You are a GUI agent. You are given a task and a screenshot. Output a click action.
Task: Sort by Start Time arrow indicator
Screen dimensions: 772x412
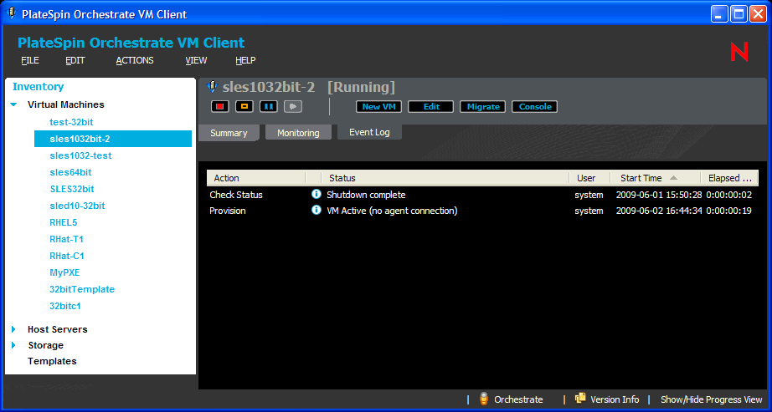click(673, 178)
